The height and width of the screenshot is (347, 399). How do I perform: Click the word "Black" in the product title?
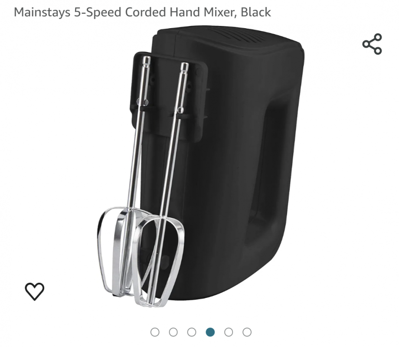256,12
